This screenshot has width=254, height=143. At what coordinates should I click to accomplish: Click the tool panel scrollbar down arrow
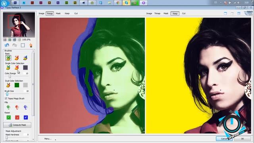tap(33, 139)
